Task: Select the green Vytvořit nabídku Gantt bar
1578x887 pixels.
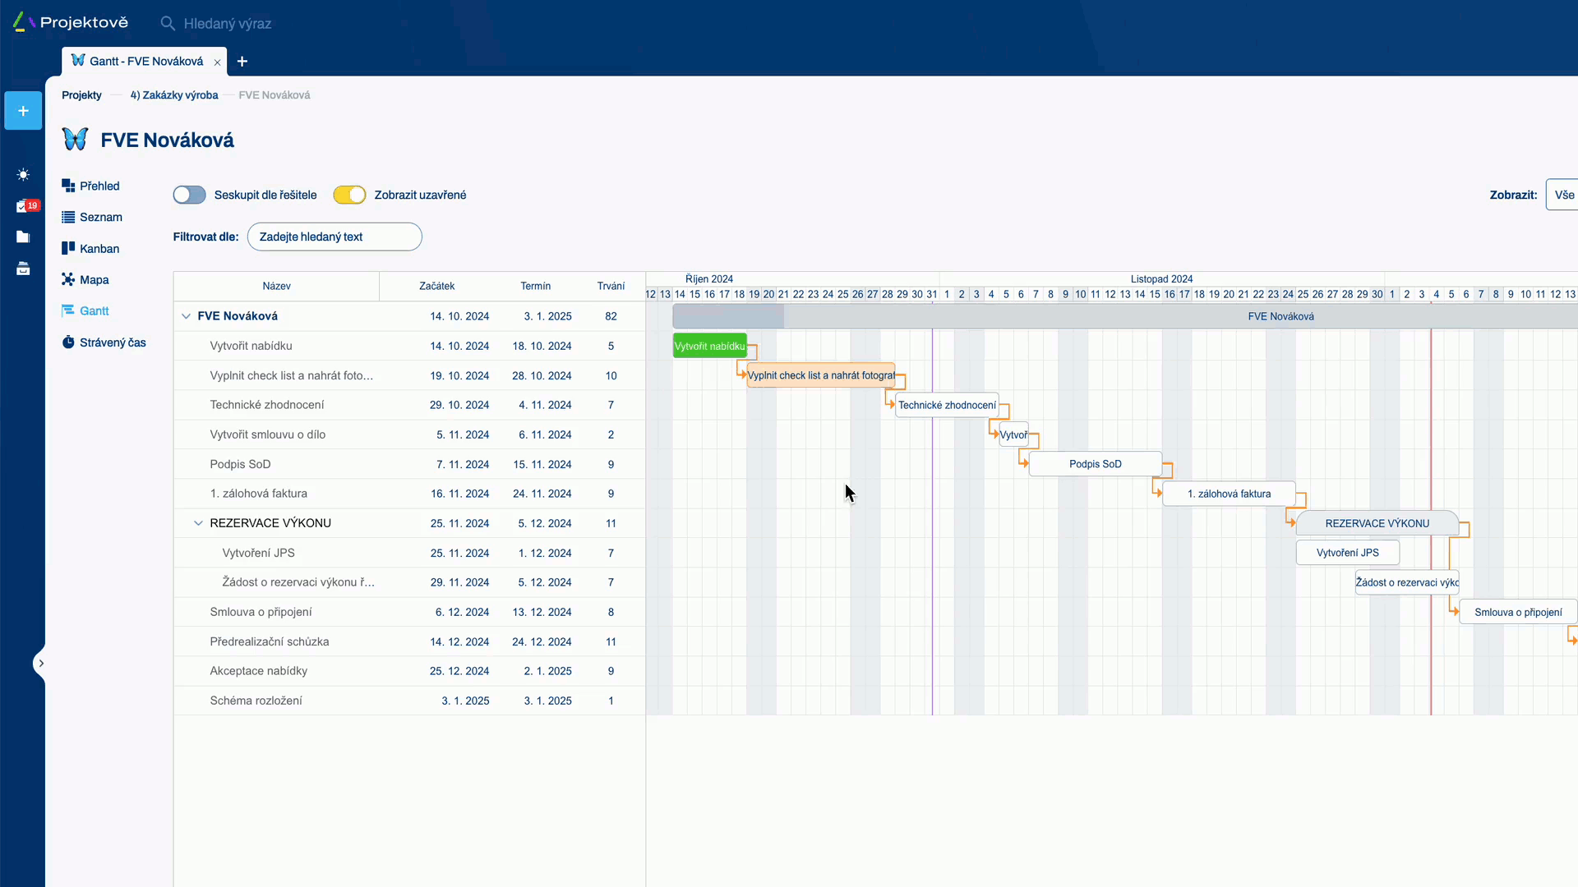Action: 709,346
